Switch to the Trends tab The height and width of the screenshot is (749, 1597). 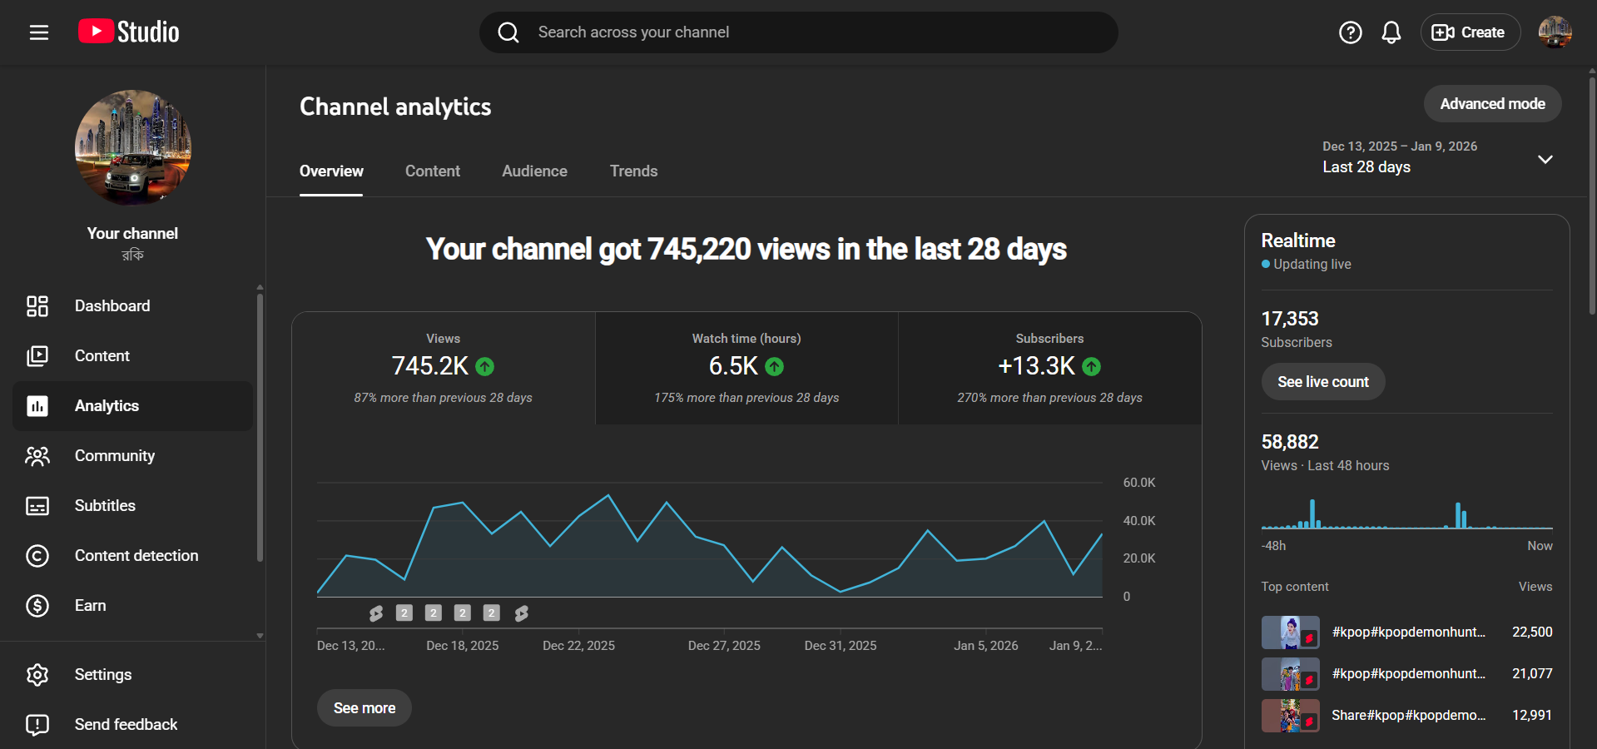[x=633, y=171]
